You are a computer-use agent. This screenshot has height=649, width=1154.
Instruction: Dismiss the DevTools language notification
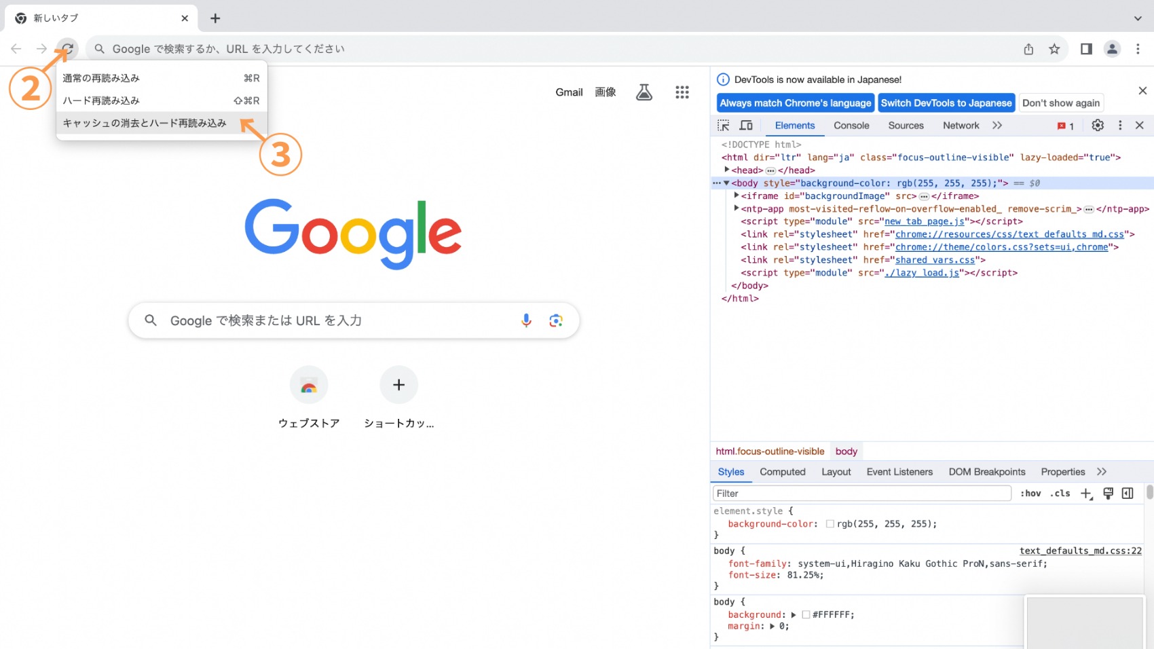pyautogui.click(x=1142, y=91)
